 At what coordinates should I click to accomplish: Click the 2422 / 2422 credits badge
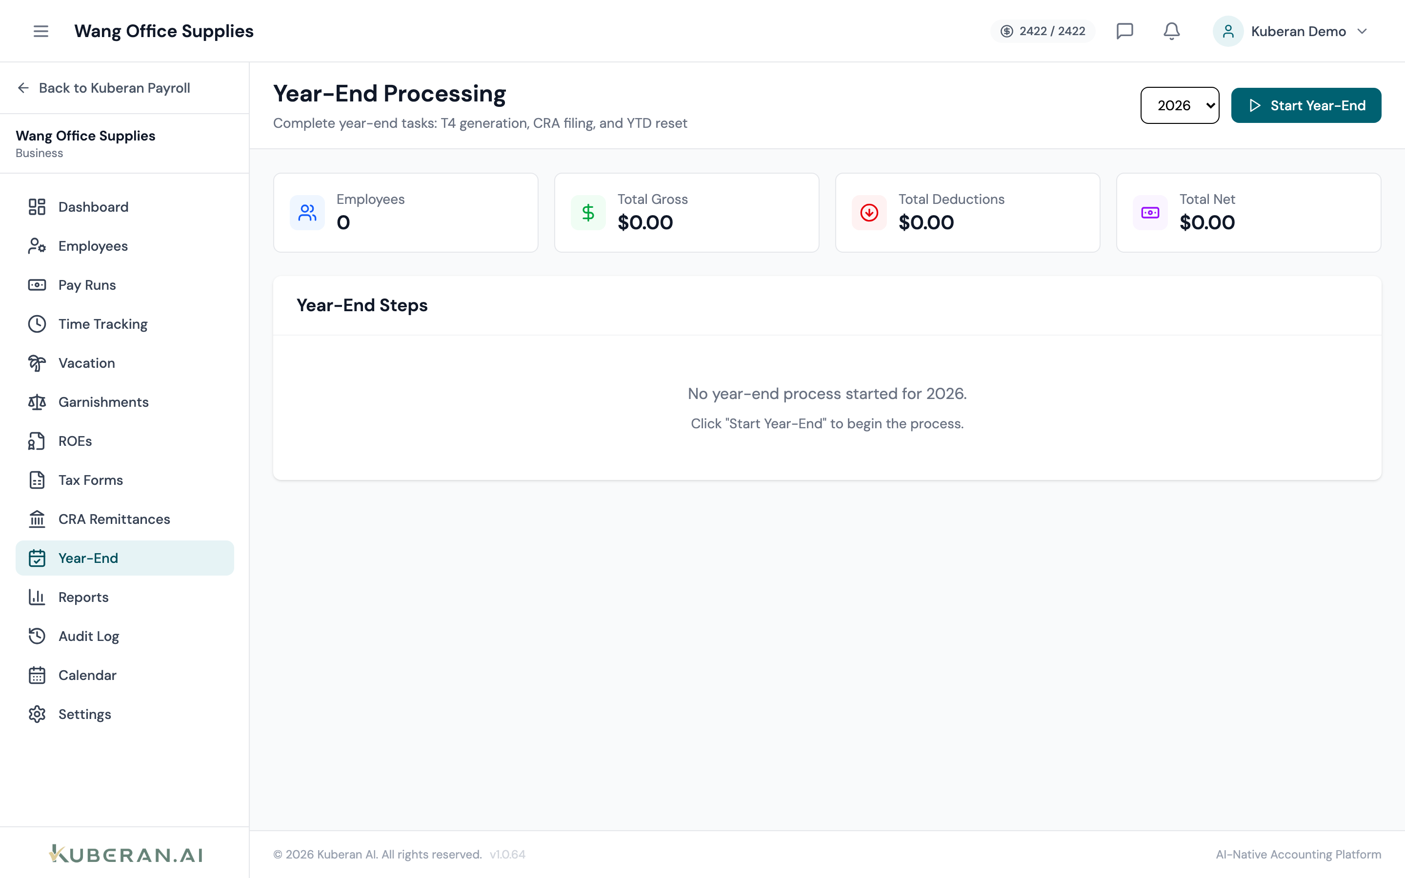coord(1043,31)
